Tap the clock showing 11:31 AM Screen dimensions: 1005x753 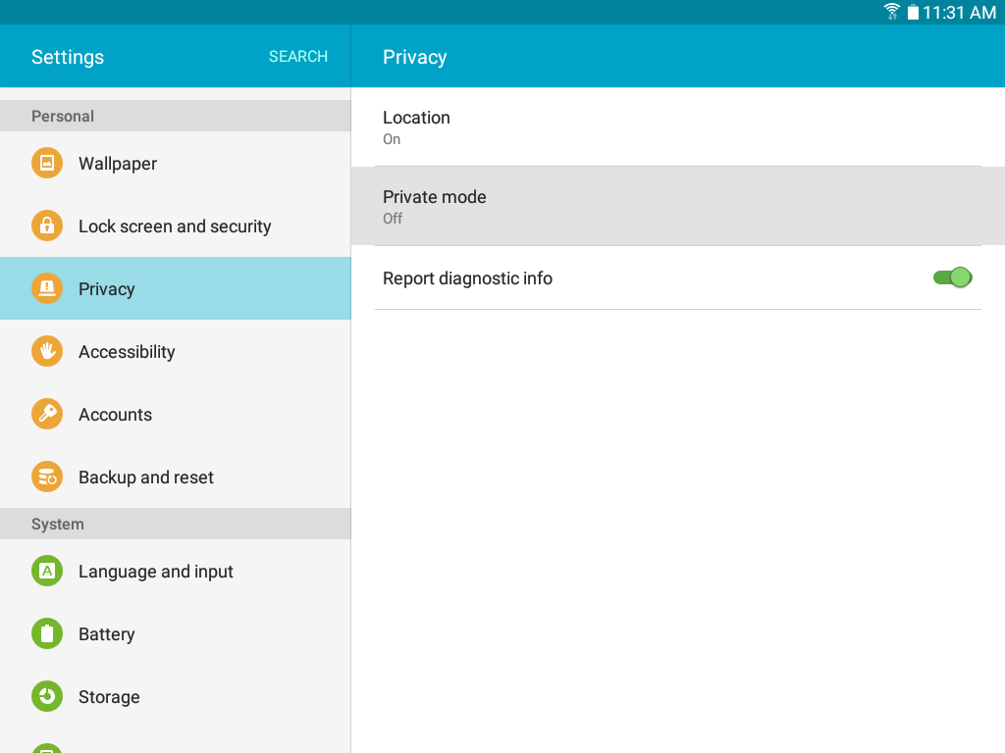coord(960,12)
